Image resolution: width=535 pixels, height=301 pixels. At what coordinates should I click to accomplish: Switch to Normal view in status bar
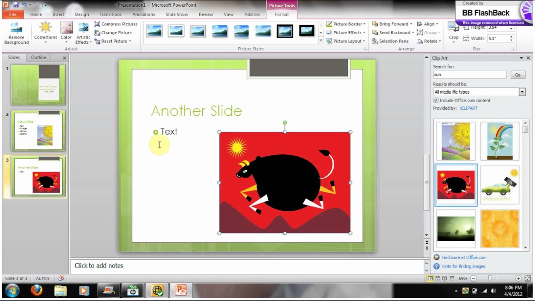[x=430, y=278]
